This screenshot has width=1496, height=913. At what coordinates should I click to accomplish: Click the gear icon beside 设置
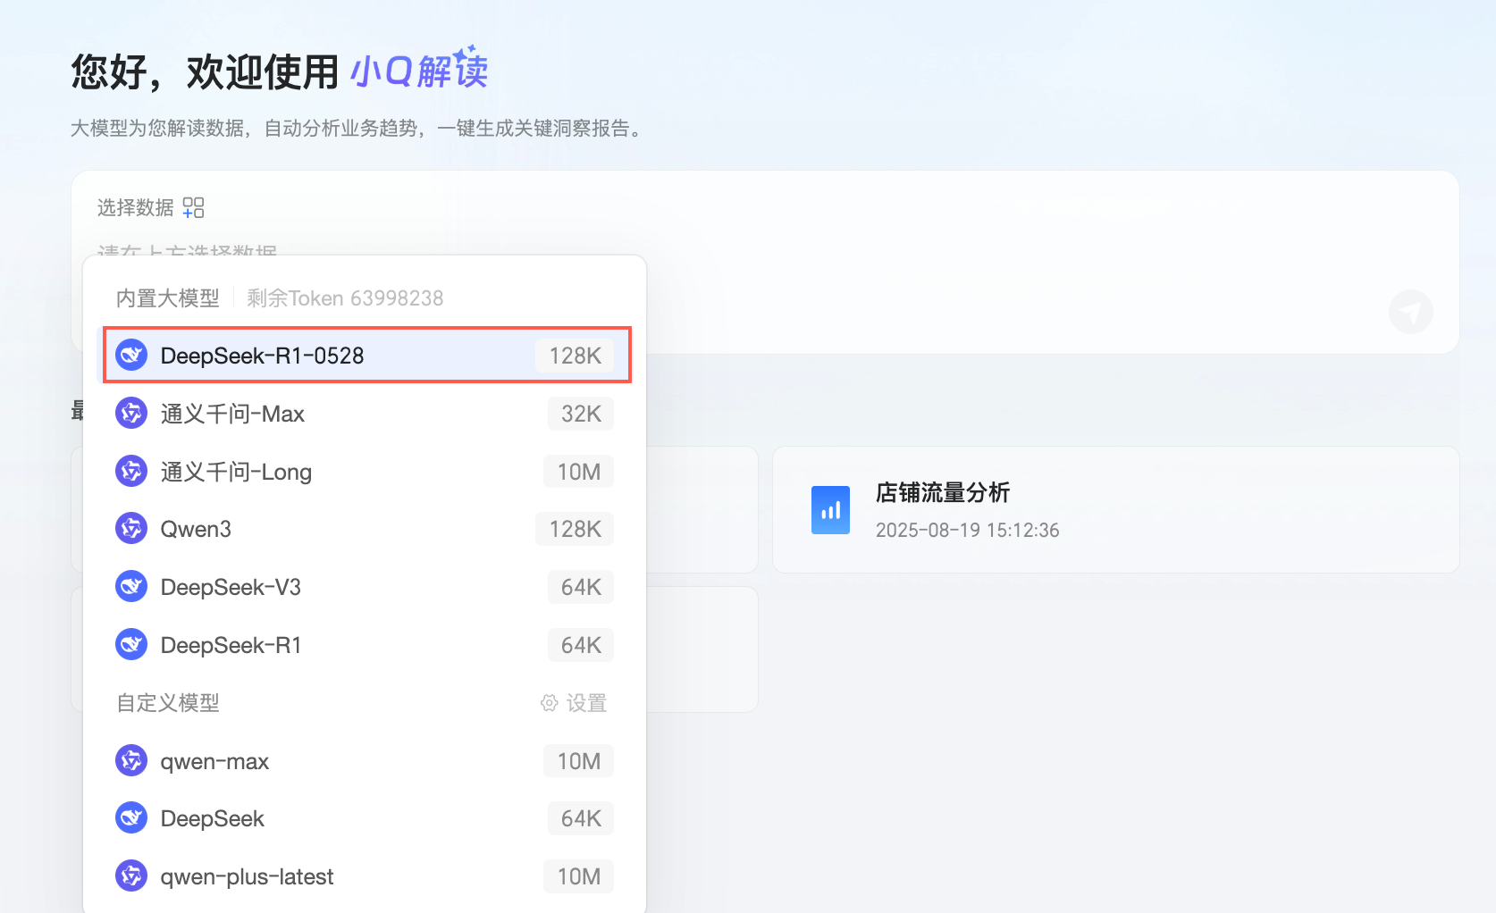(x=550, y=703)
